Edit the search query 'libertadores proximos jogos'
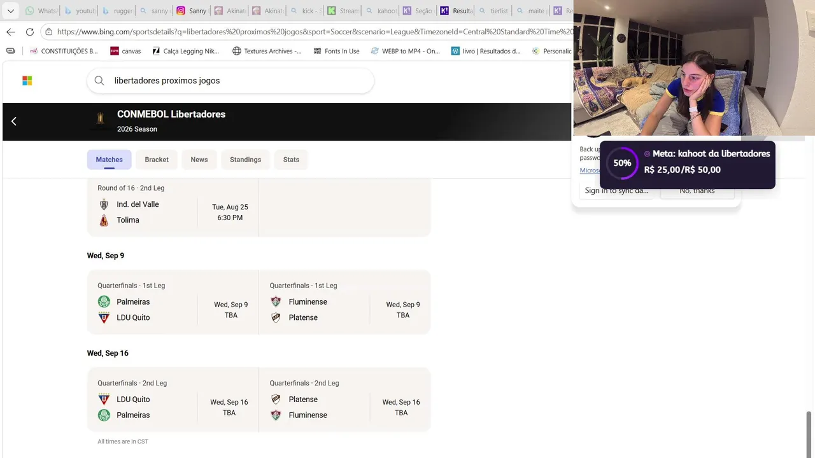This screenshot has width=815, height=458. (167, 81)
